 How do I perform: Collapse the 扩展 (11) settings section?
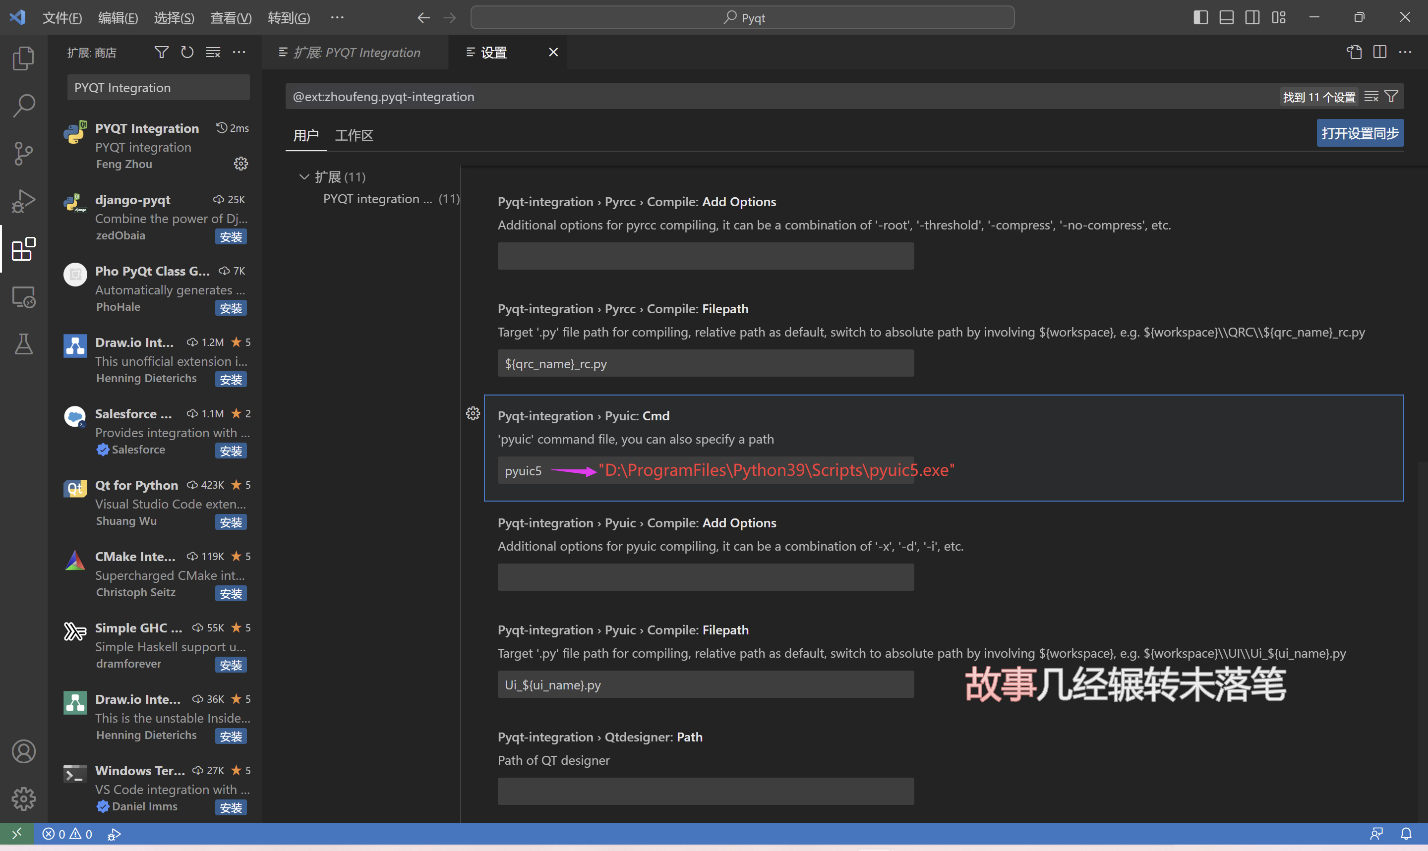pyautogui.click(x=303, y=176)
